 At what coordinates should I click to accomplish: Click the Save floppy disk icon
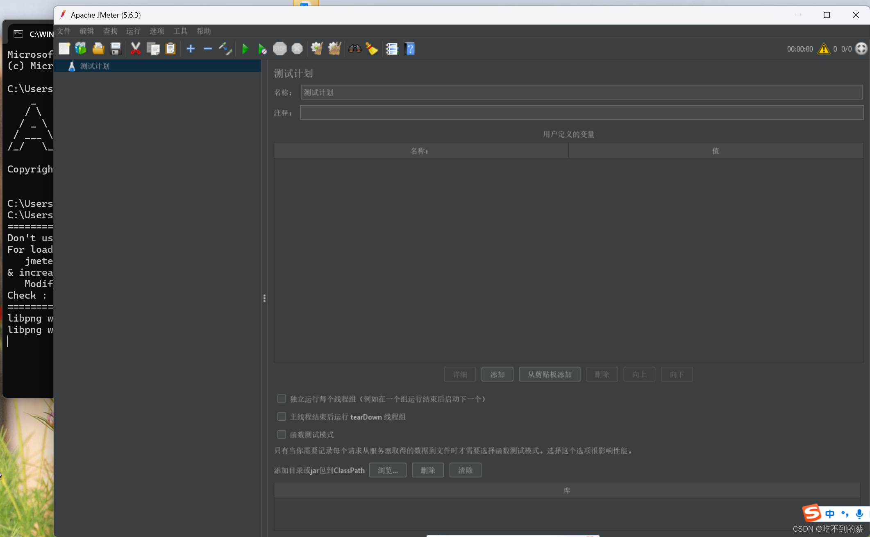(x=116, y=49)
